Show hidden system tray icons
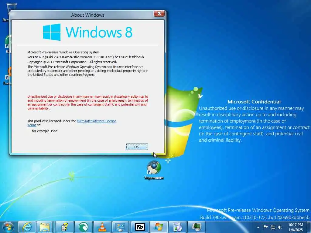The height and width of the screenshot is (233, 311). click(x=258, y=227)
